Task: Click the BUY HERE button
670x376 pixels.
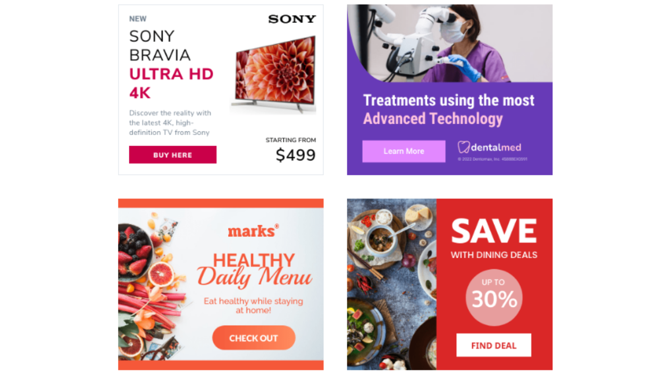Action: coord(172,155)
